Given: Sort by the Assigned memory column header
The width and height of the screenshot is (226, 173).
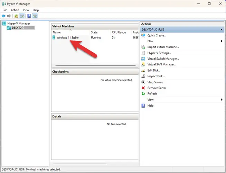Looking at the screenshot, I should pos(135,32).
